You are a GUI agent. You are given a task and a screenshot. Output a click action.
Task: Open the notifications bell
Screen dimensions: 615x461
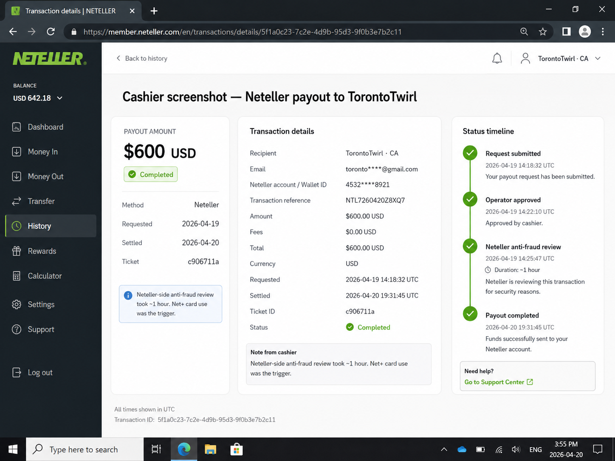click(497, 59)
